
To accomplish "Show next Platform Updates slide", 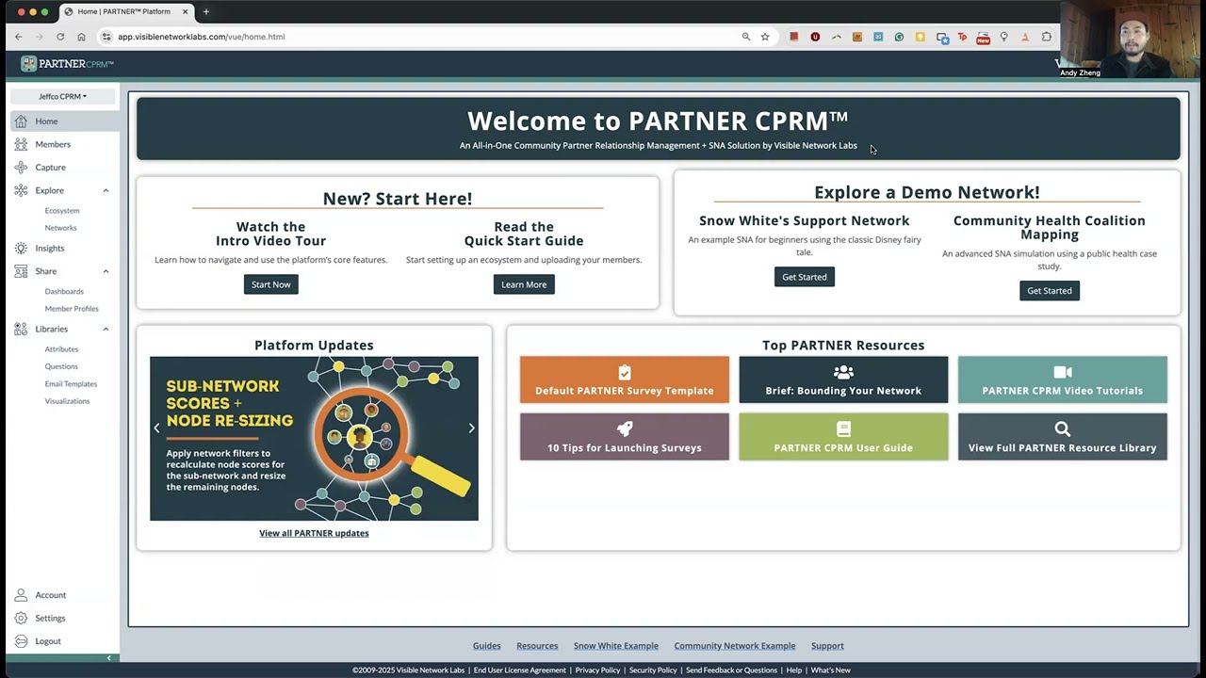I will tap(471, 428).
